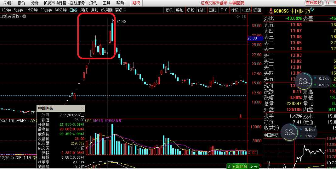Open the 资讯 menu
The image size is (336, 169).
tap(93, 3)
